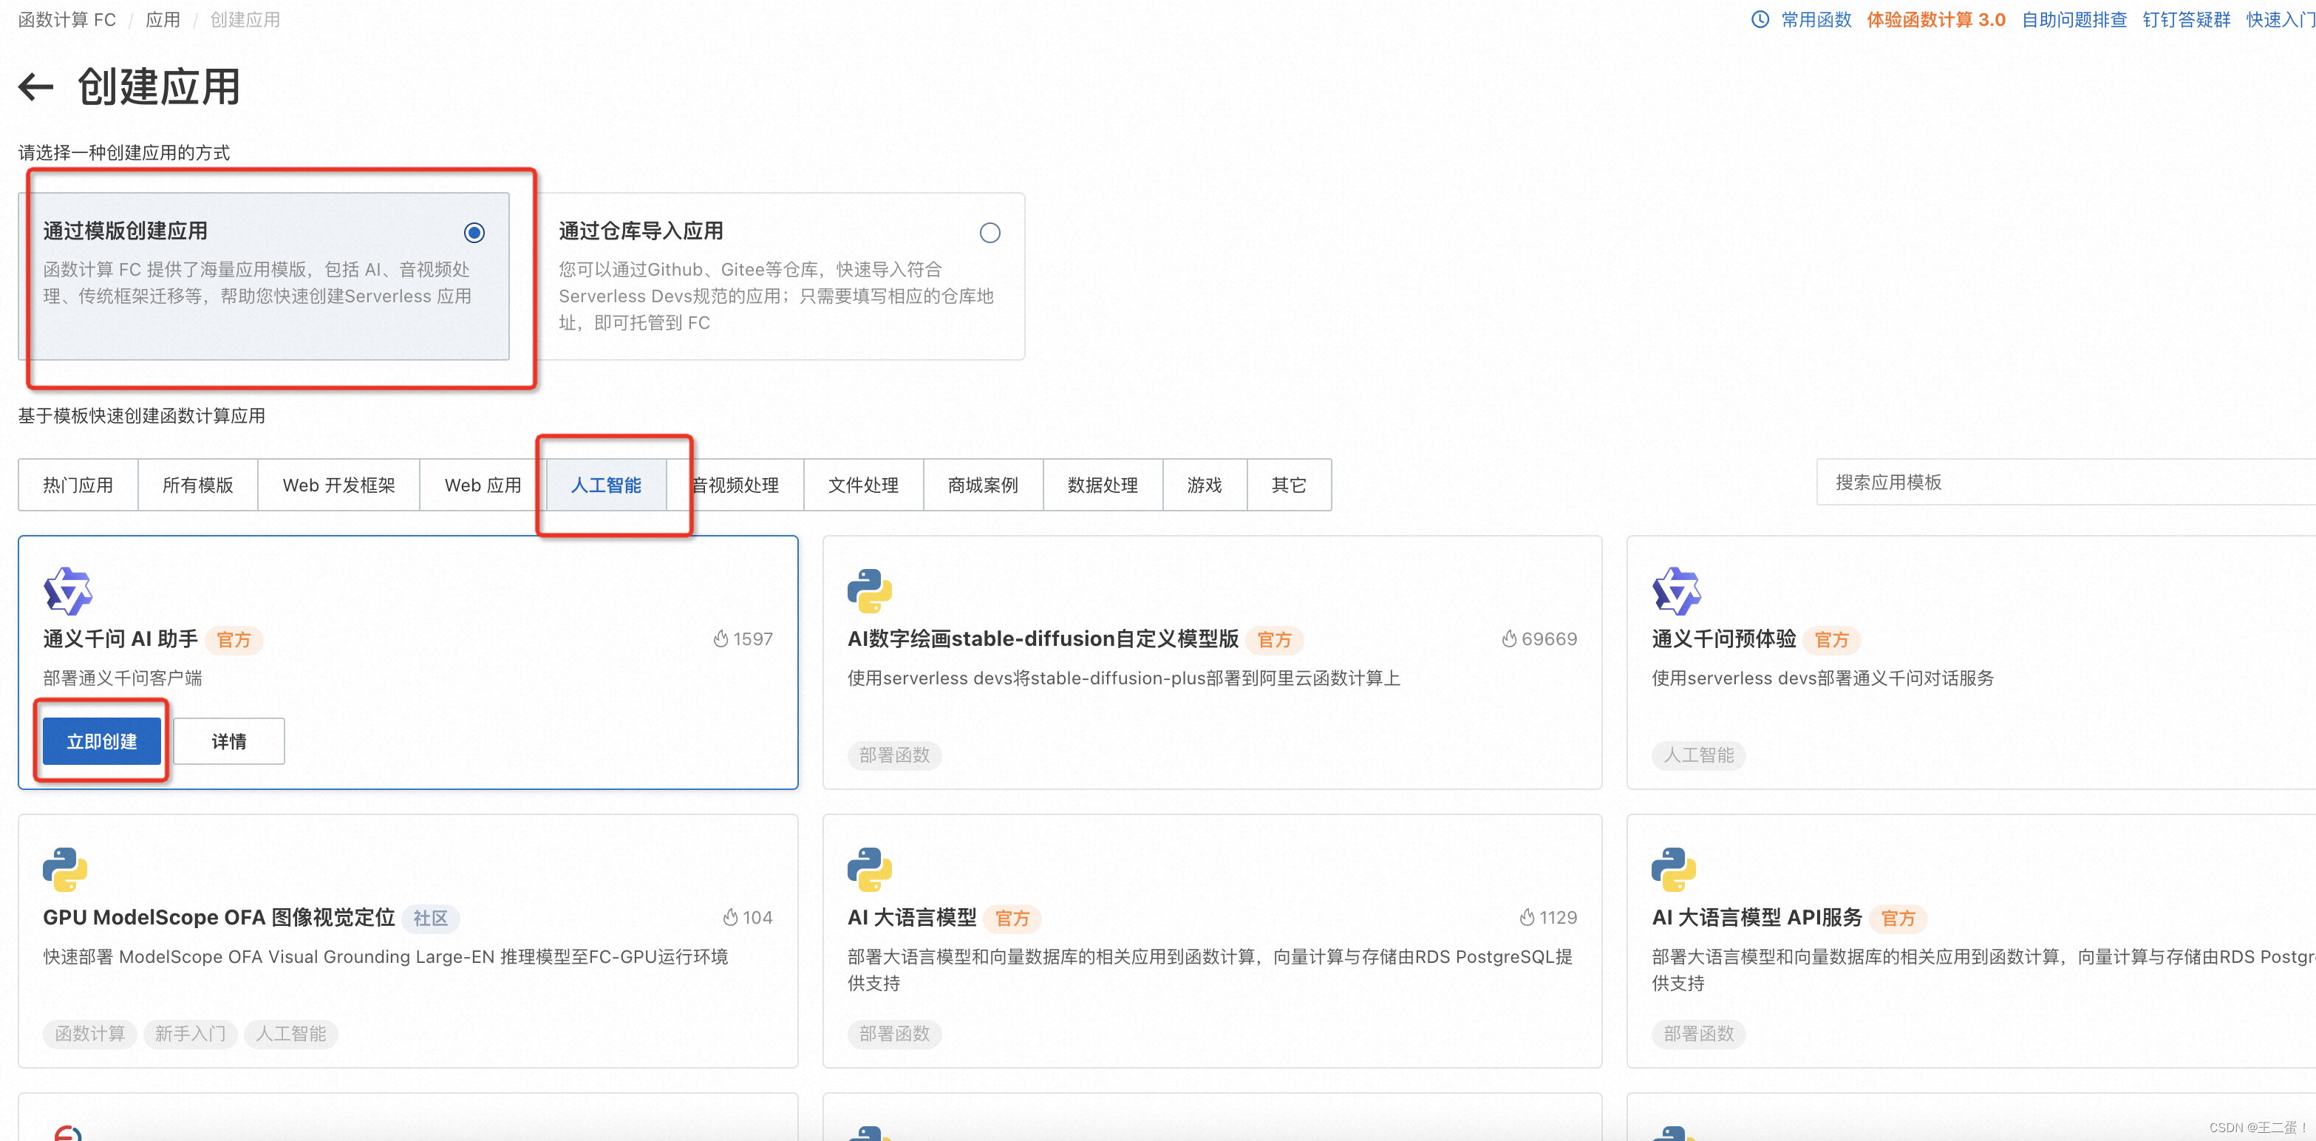The image size is (2316, 1141).
Task: Click the flame icon beside 104
Action: click(x=730, y=917)
